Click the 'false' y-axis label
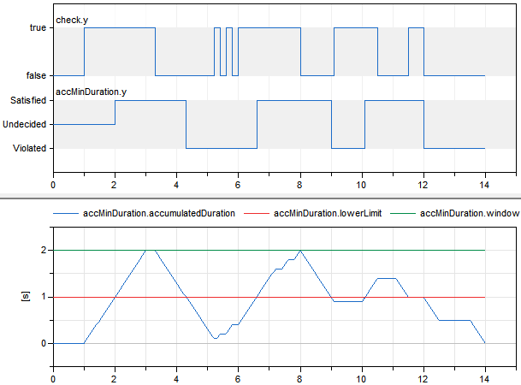This screenshot has width=521, height=385. 36,76
